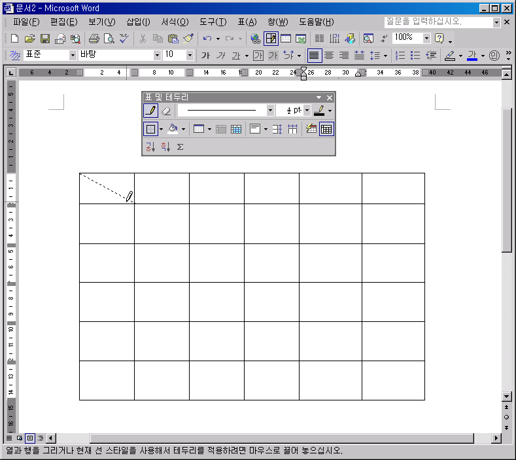Image resolution: width=516 pixels, height=460 pixels.
Task: Open Table AutoFormat
Action: [x=311, y=129]
